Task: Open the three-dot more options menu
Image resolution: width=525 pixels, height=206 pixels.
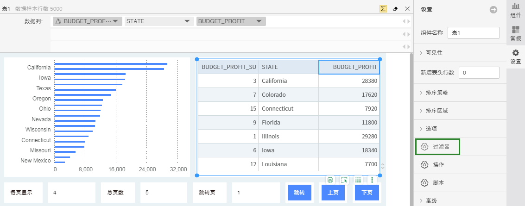Action: (372, 180)
